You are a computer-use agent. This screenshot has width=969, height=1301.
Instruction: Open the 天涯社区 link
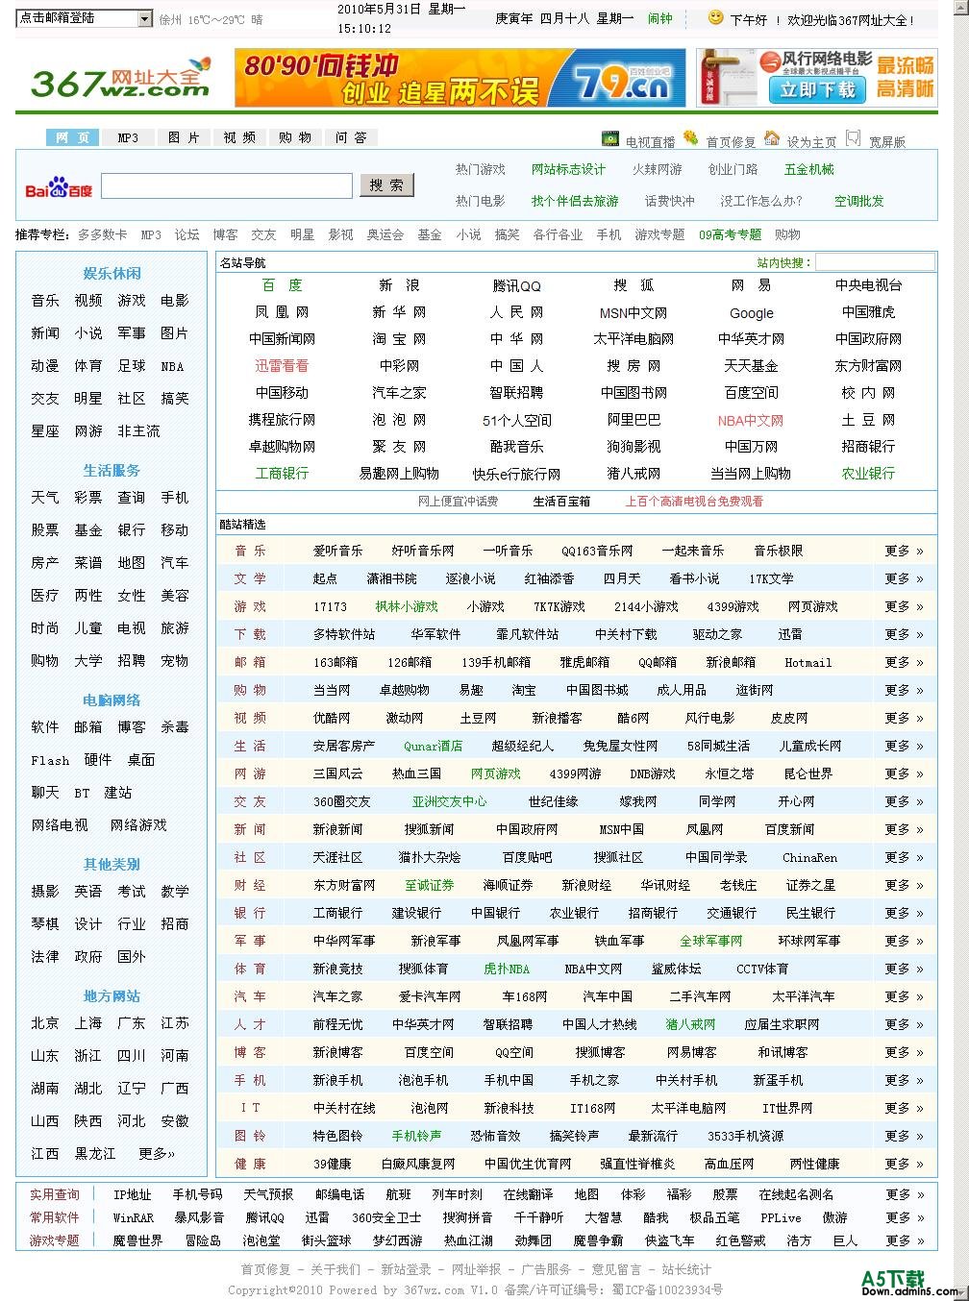tap(337, 858)
